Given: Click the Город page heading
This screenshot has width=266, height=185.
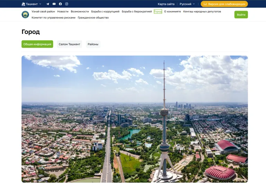Looking at the screenshot, I should tap(31, 32).
